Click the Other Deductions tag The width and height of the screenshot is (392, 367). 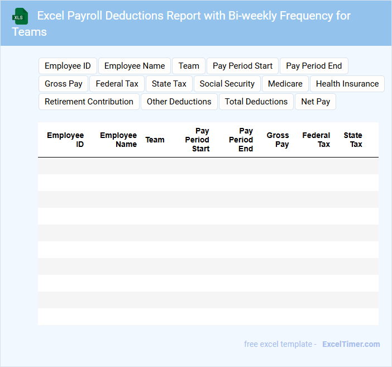point(179,102)
